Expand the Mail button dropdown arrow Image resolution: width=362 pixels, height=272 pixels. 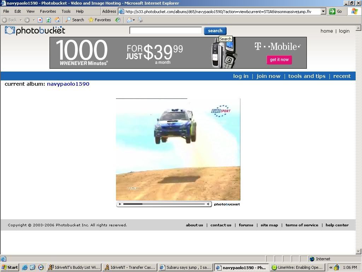tap(134, 20)
